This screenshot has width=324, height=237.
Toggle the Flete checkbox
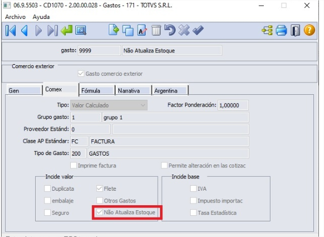100,188
